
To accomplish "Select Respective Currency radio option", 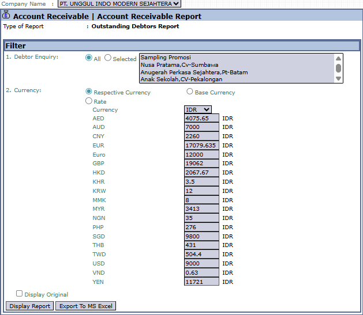I will 89,92.
